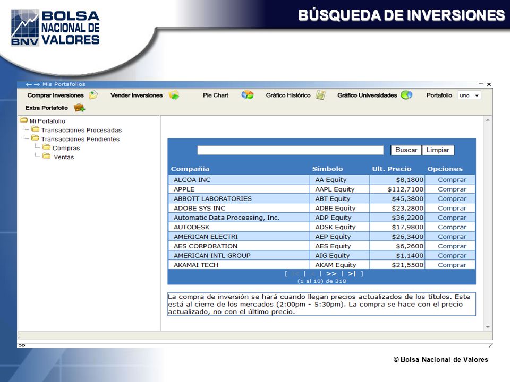Click the back and forward arrows in Mis Portafolios bar
This screenshot has width=510, height=382.
(x=32, y=84)
